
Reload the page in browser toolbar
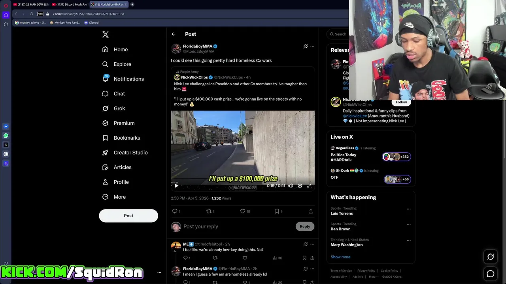click(x=31, y=14)
